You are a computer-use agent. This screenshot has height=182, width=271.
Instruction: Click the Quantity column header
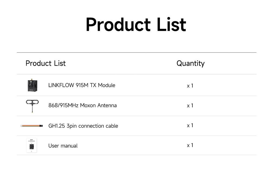[190, 63]
